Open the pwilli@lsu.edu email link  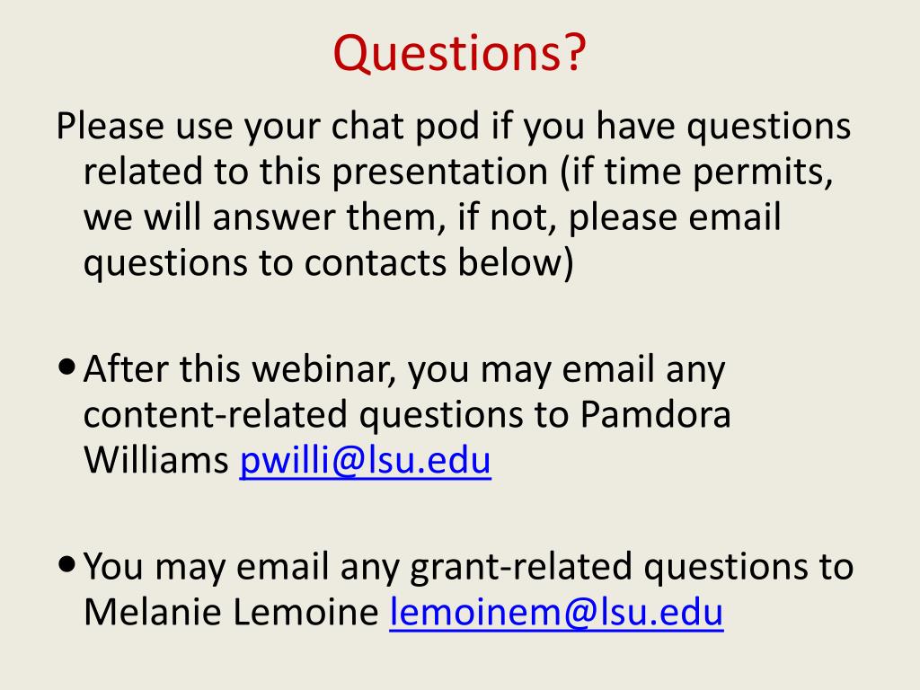pyautogui.click(x=365, y=461)
